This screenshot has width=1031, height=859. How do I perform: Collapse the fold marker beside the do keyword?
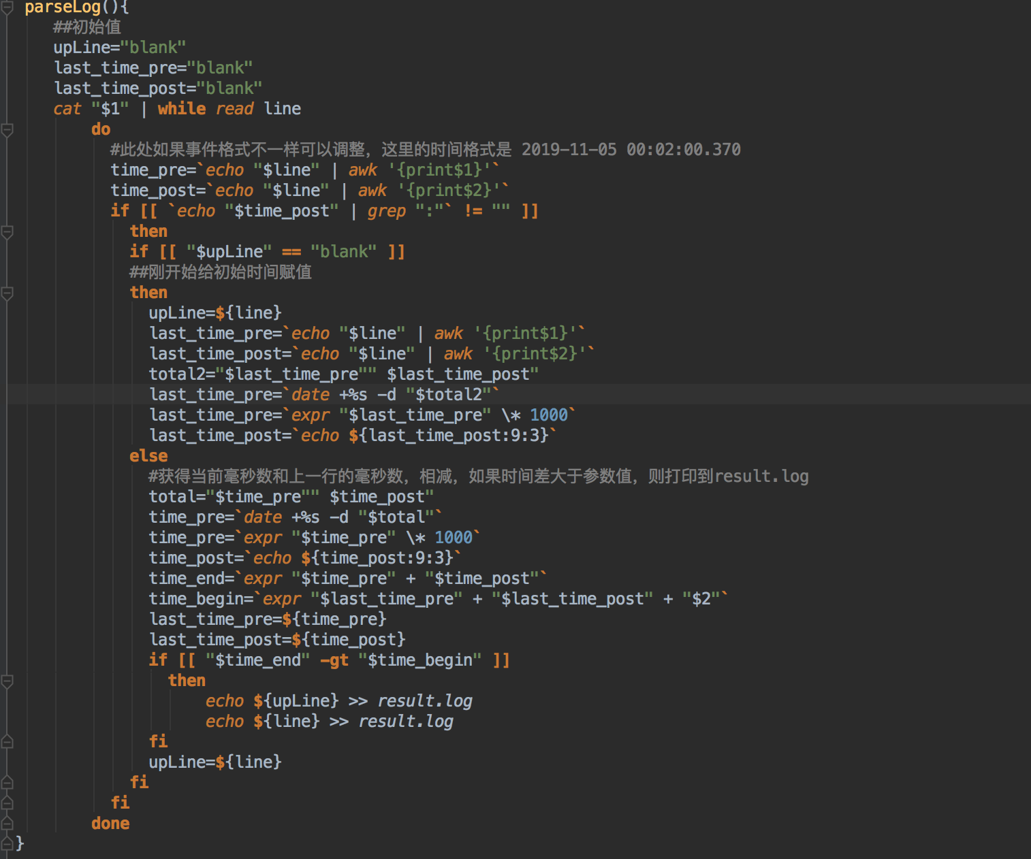click(7, 129)
